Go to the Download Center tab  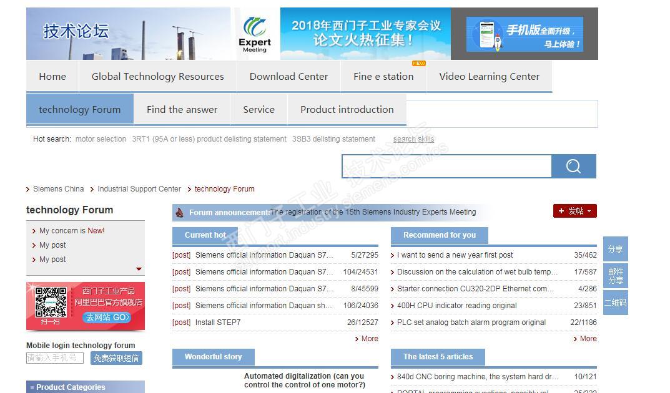pyautogui.click(x=289, y=76)
